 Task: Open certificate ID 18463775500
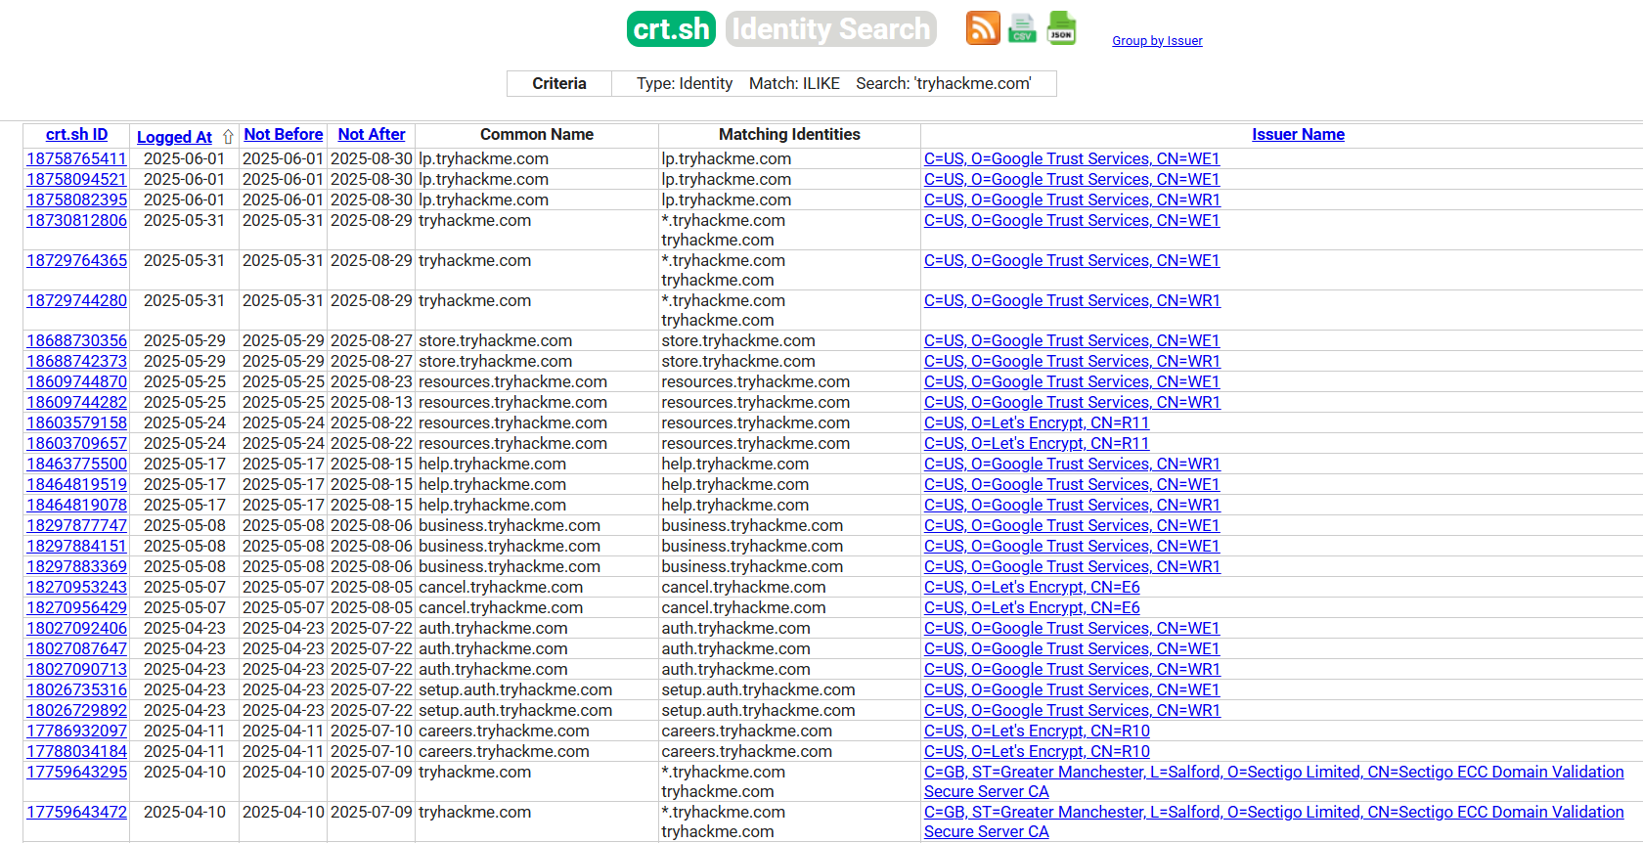click(76, 464)
